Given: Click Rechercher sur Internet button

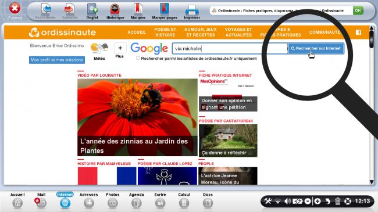Looking at the screenshot, I should coord(316,48).
